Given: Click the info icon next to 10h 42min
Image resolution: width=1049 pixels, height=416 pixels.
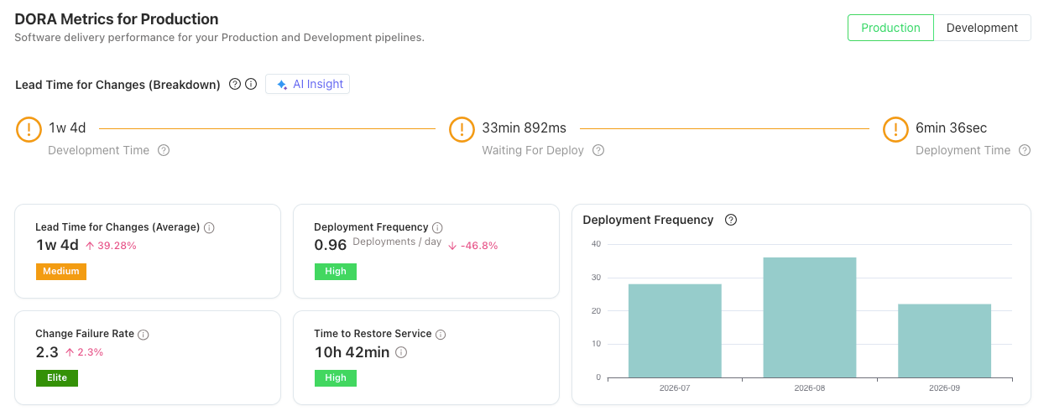Looking at the screenshot, I should click(401, 352).
